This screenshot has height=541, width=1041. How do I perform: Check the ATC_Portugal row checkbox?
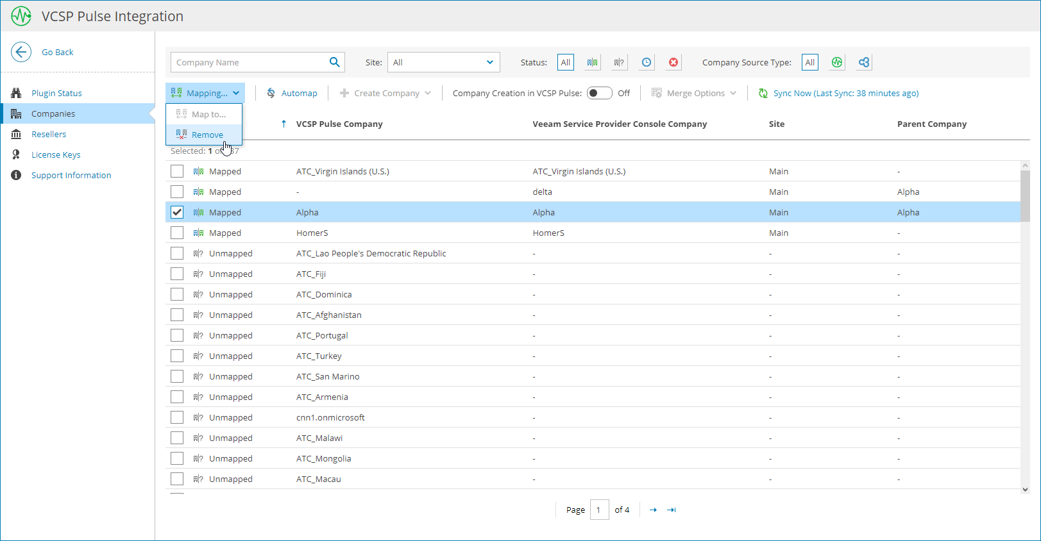tap(177, 335)
